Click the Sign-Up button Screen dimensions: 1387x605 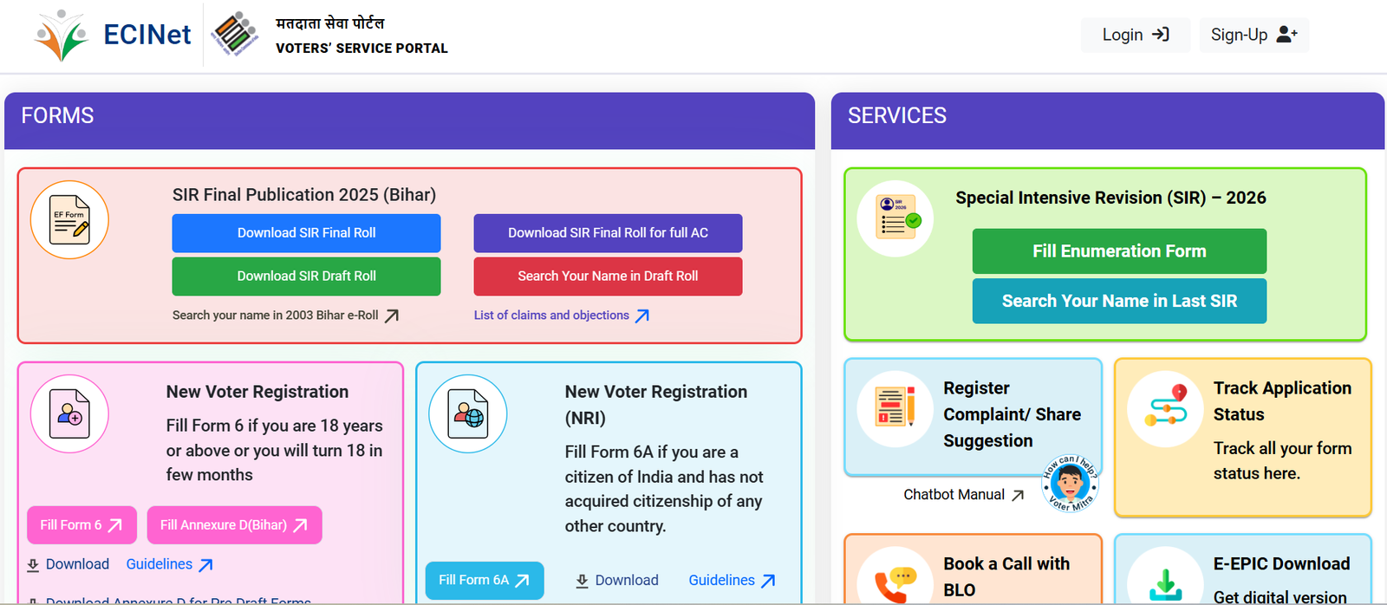1253,35
